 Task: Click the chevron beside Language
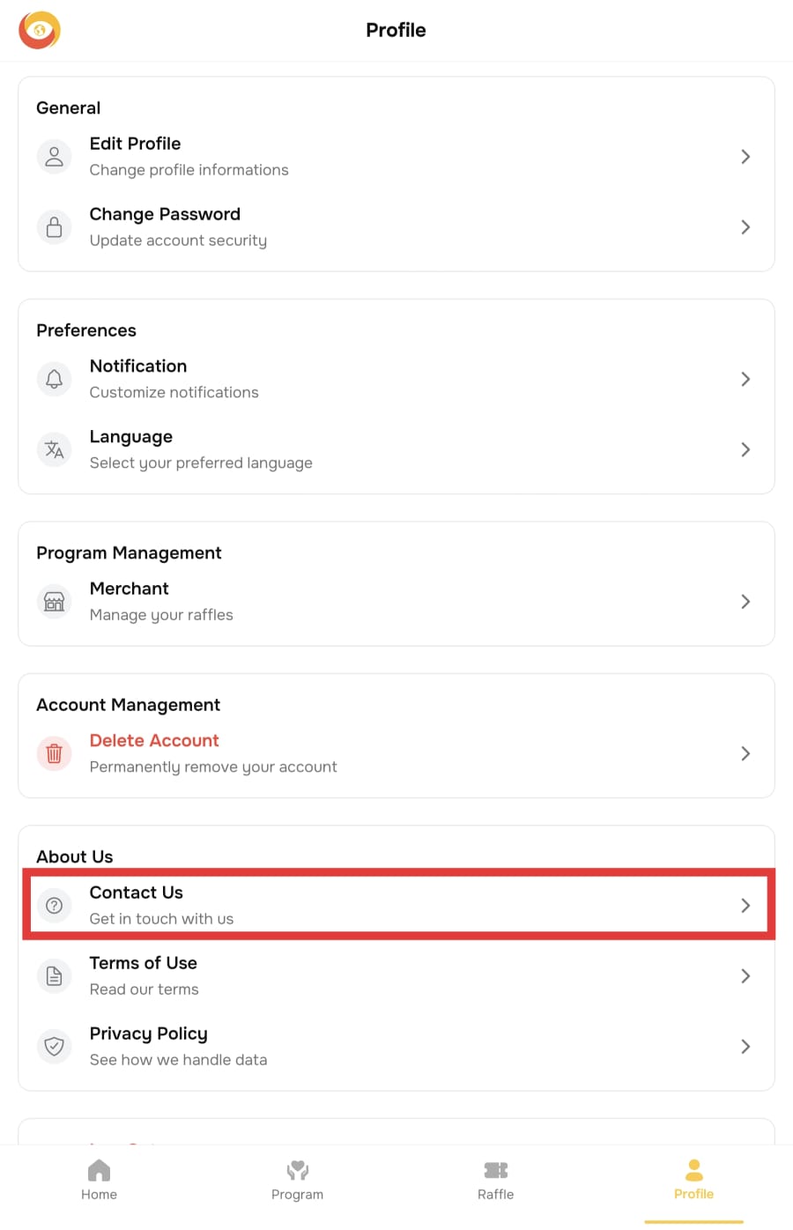point(745,449)
